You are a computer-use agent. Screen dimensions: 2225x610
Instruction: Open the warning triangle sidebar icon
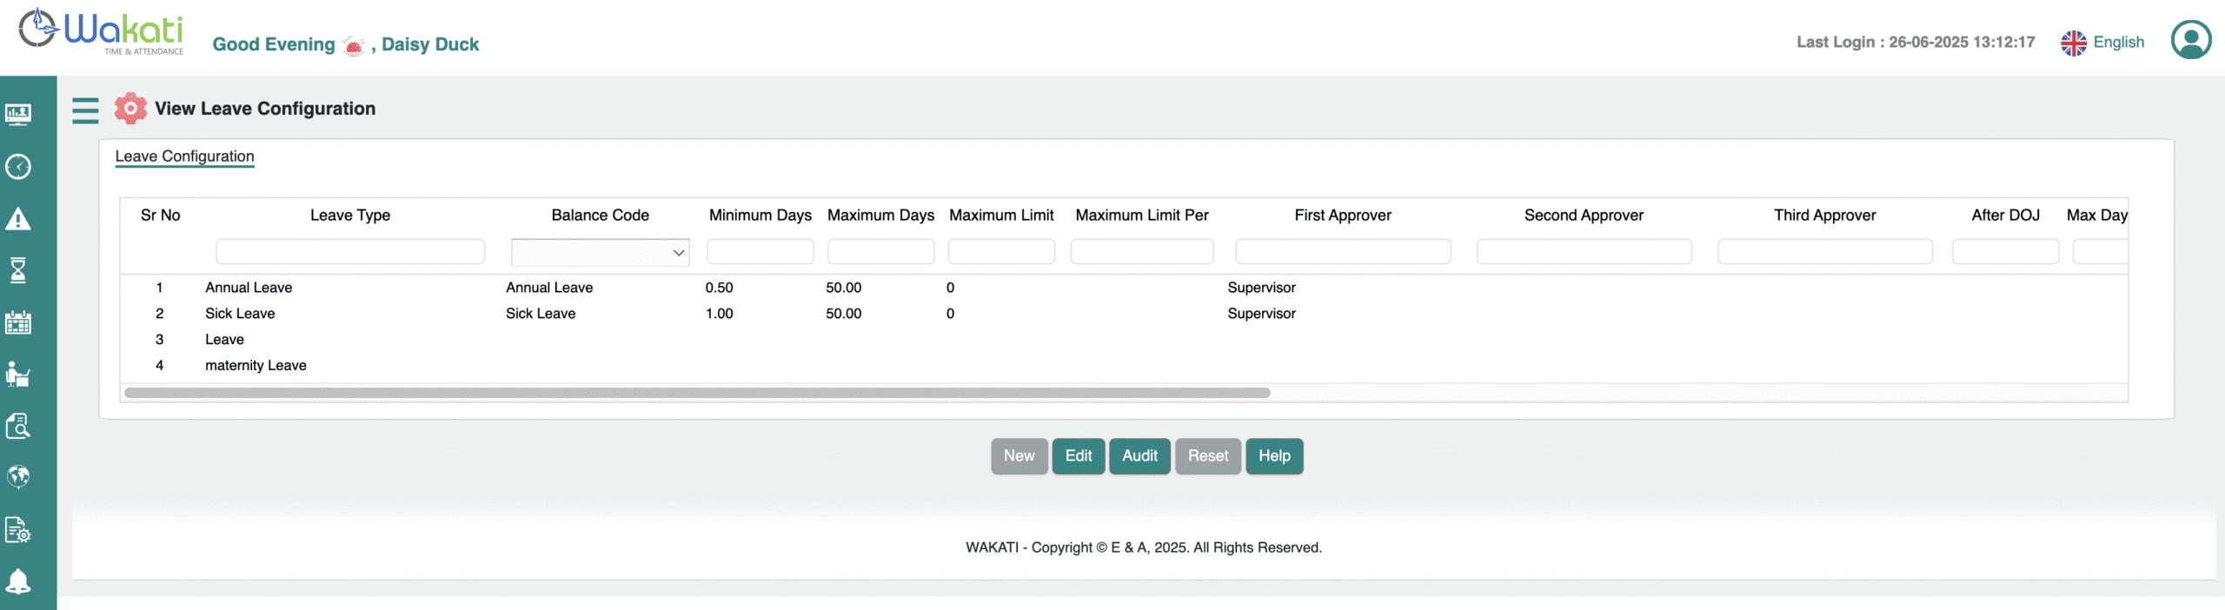(18, 219)
